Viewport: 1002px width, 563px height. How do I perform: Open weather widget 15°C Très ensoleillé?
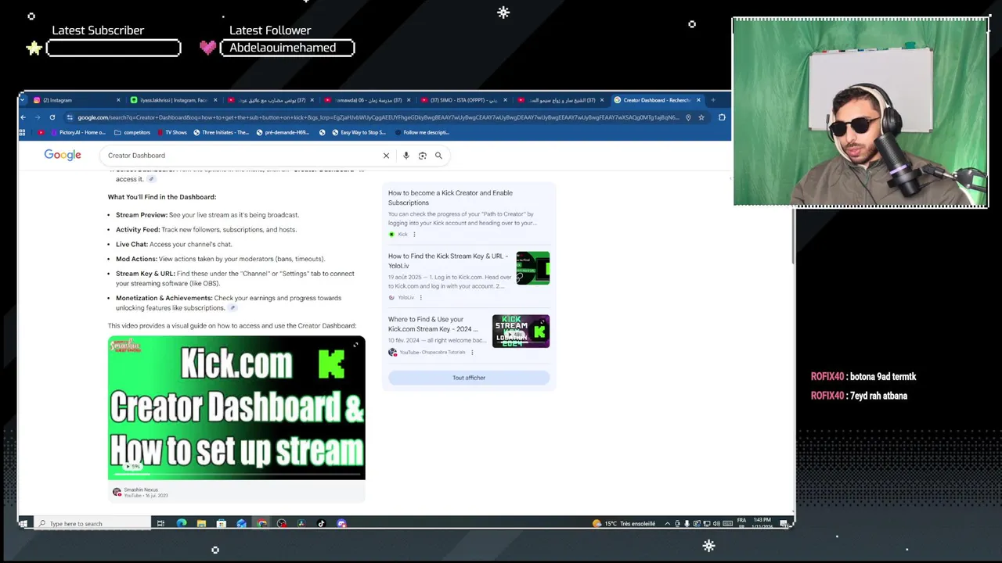[624, 523]
